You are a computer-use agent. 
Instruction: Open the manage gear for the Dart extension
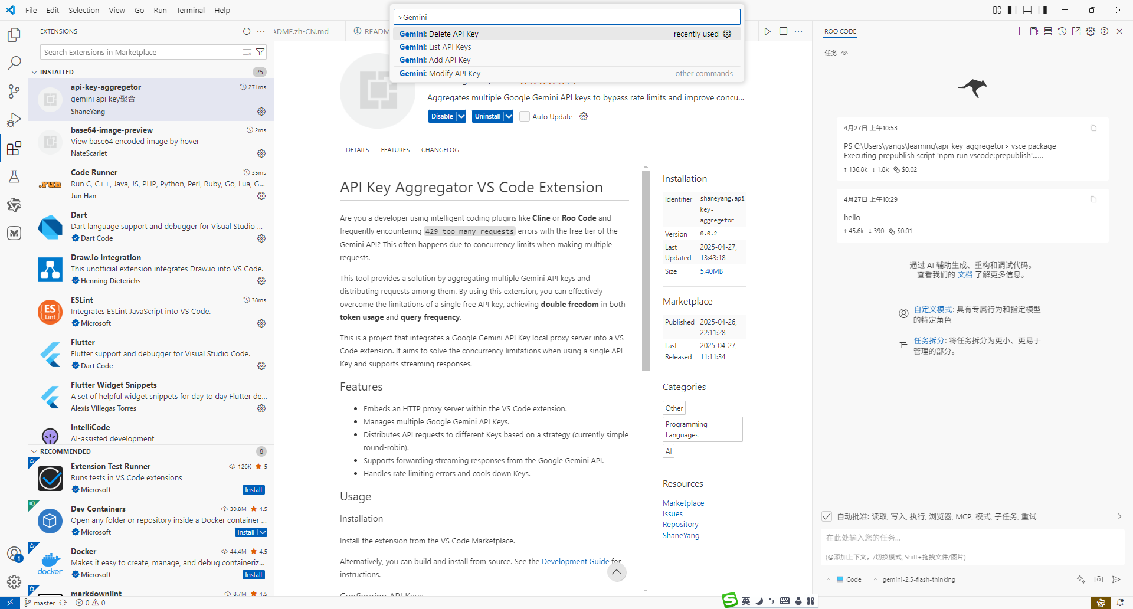pyautogui.click(x=261, y=238)
